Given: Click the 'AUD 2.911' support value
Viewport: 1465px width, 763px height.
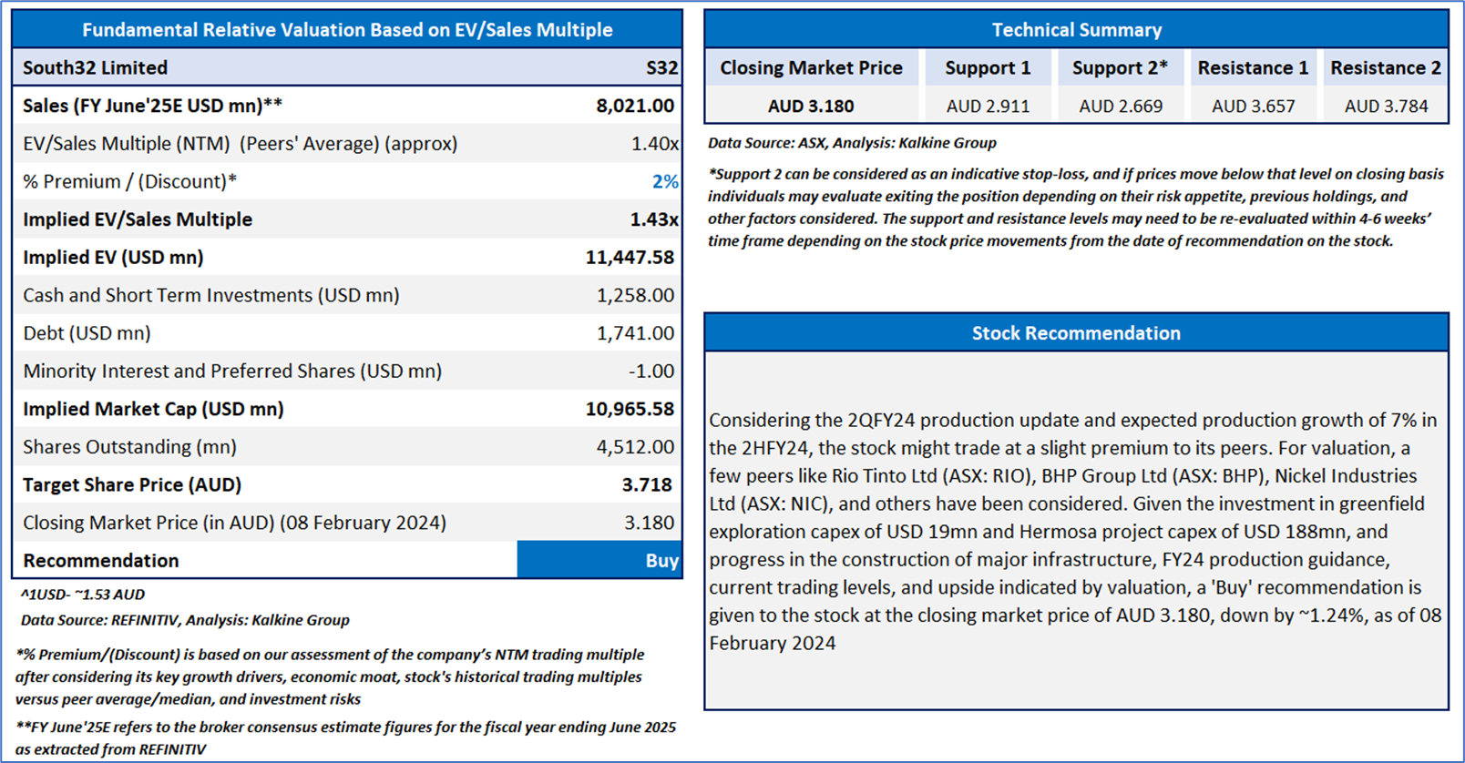Looking at the screenshot, I should click(988, 106).
